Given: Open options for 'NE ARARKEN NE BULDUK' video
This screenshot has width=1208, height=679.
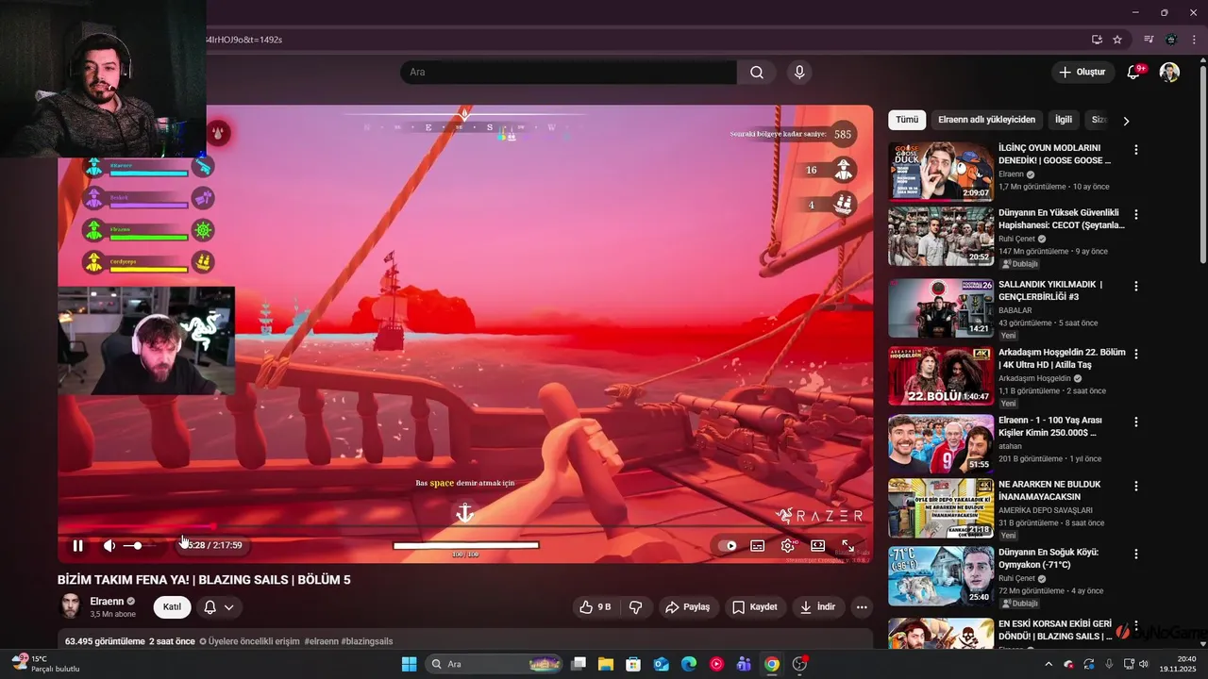Looking at the screenshot, I should tap(1136, 486).
